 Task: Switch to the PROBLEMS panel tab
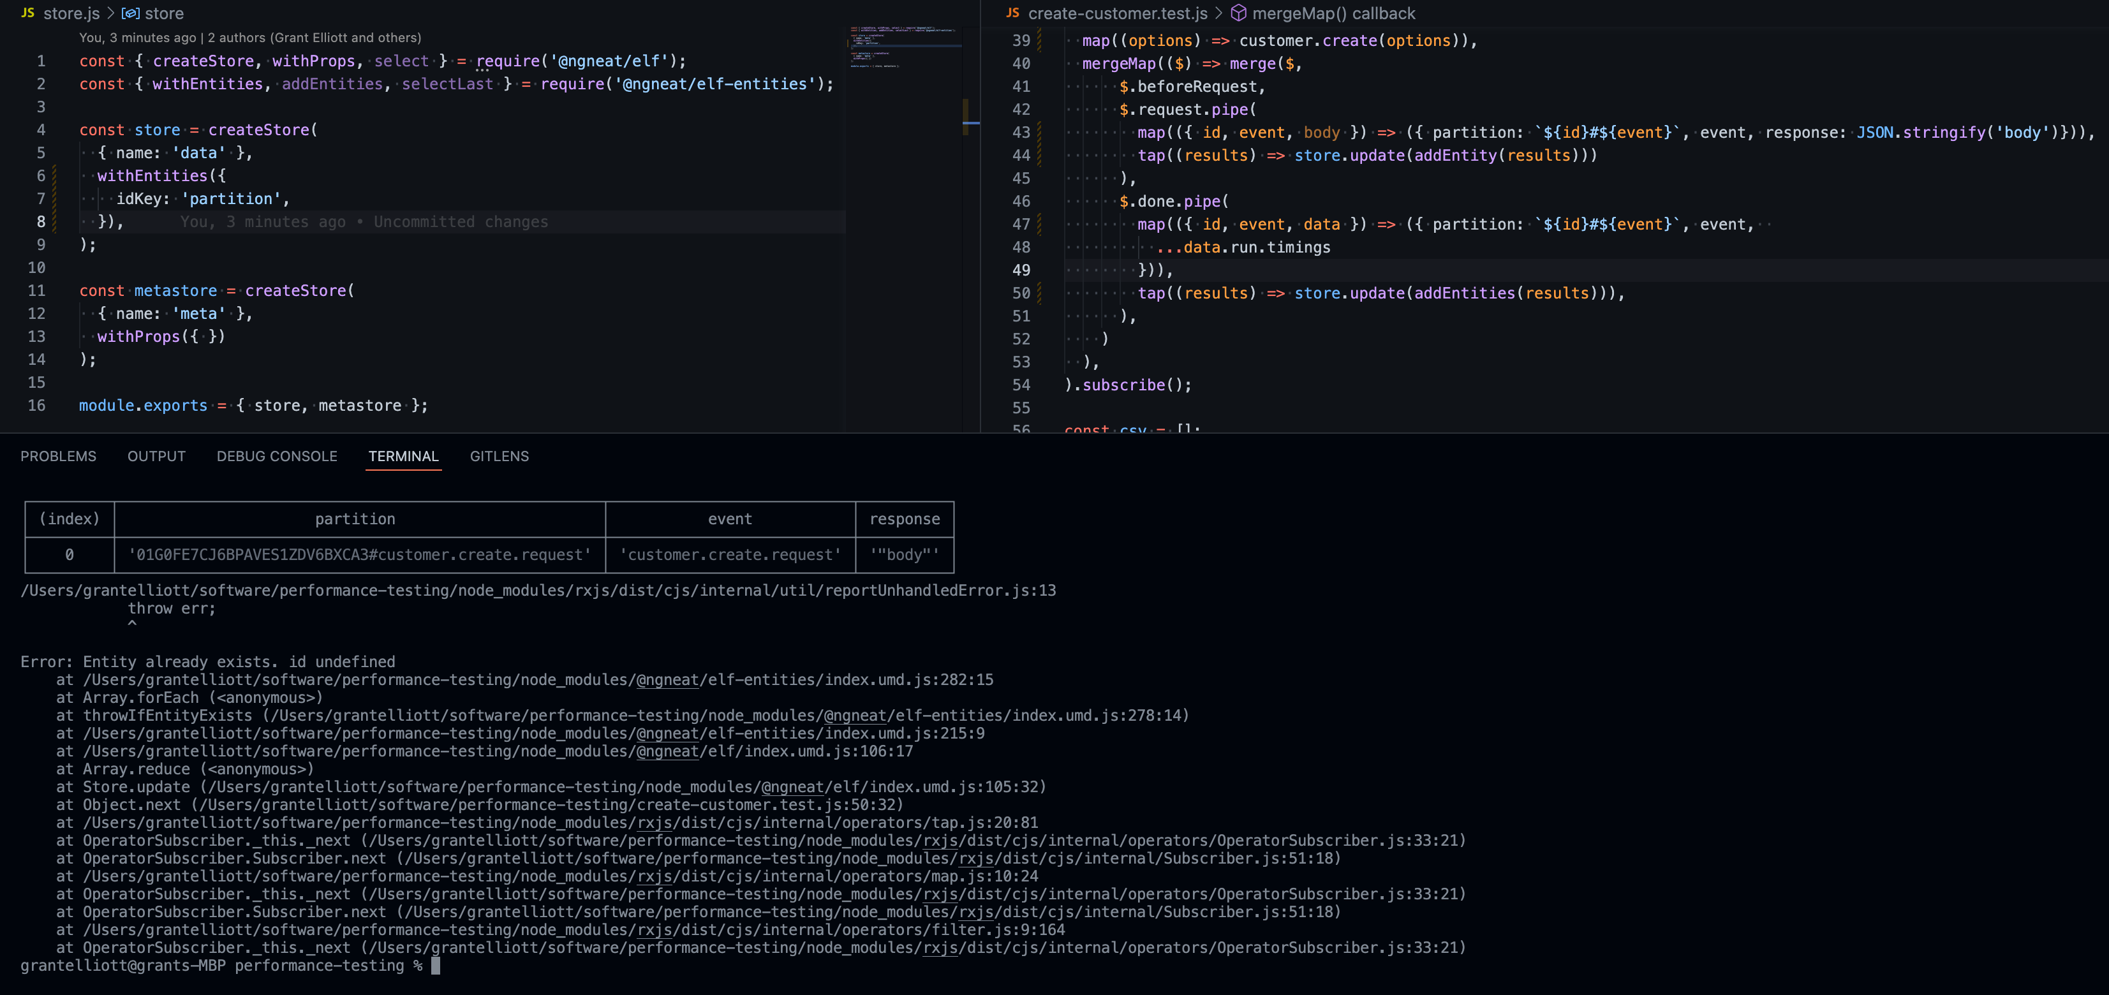tap(58, 456)
